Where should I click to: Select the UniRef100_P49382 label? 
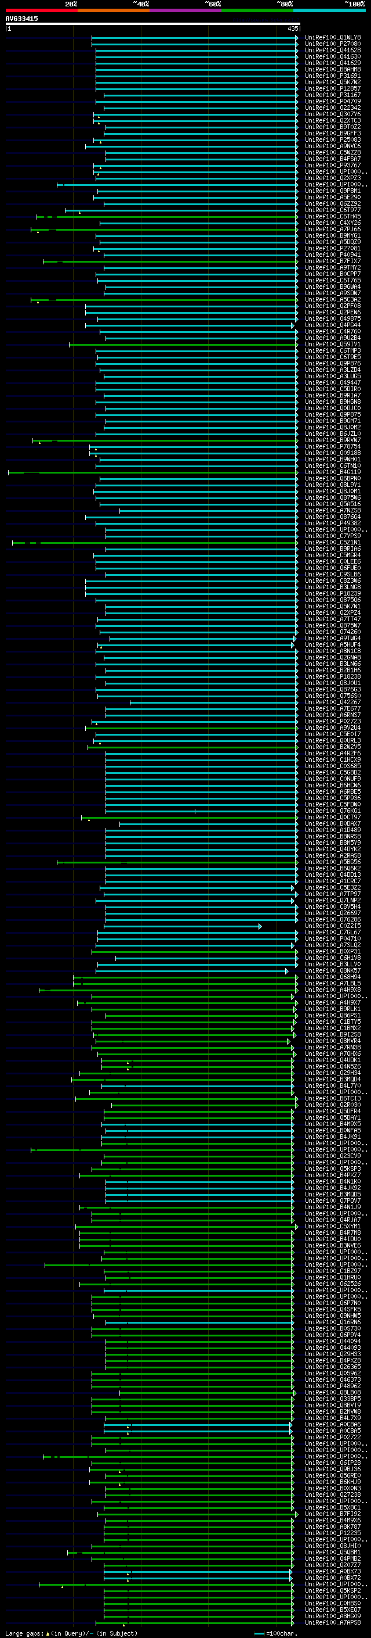click(333, 524)
